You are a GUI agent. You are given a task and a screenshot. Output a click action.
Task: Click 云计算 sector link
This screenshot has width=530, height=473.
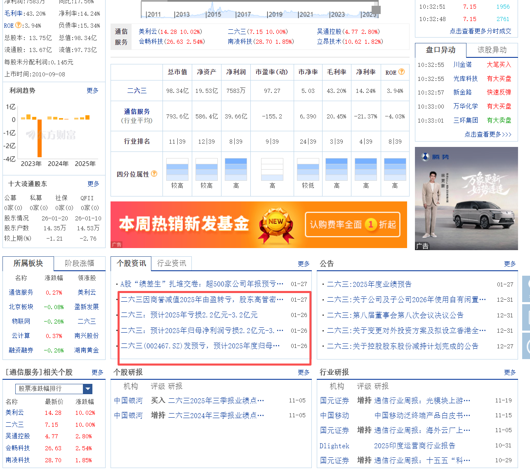21,336
